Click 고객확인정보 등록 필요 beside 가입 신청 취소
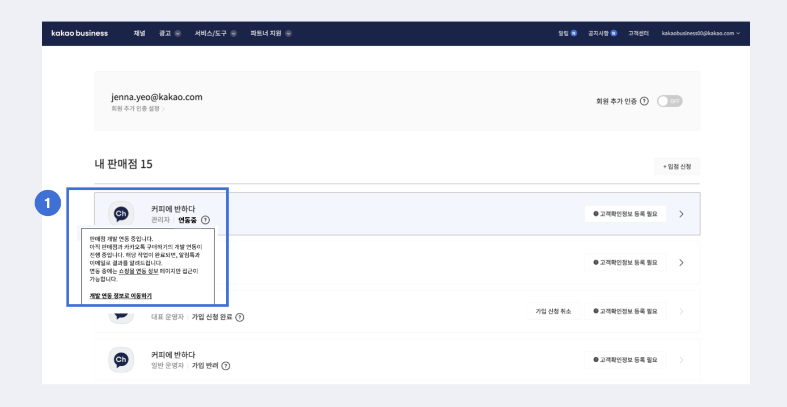Screen dimensions: 787x407 [x=625, y=311]
